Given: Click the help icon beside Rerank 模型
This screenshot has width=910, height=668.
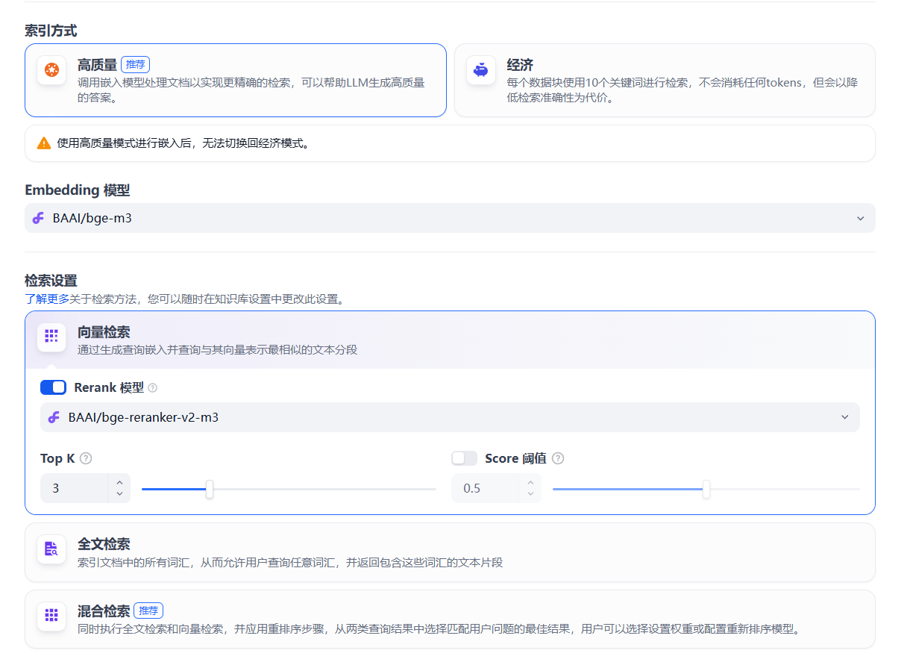Looking at the screenshot, I should pos(153,388).
